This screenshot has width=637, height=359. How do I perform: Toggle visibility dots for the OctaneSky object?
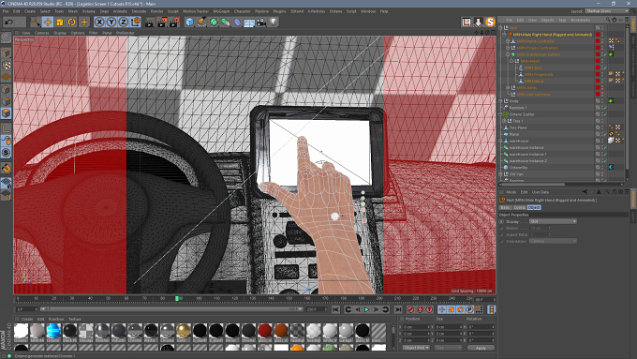(602, 167)
